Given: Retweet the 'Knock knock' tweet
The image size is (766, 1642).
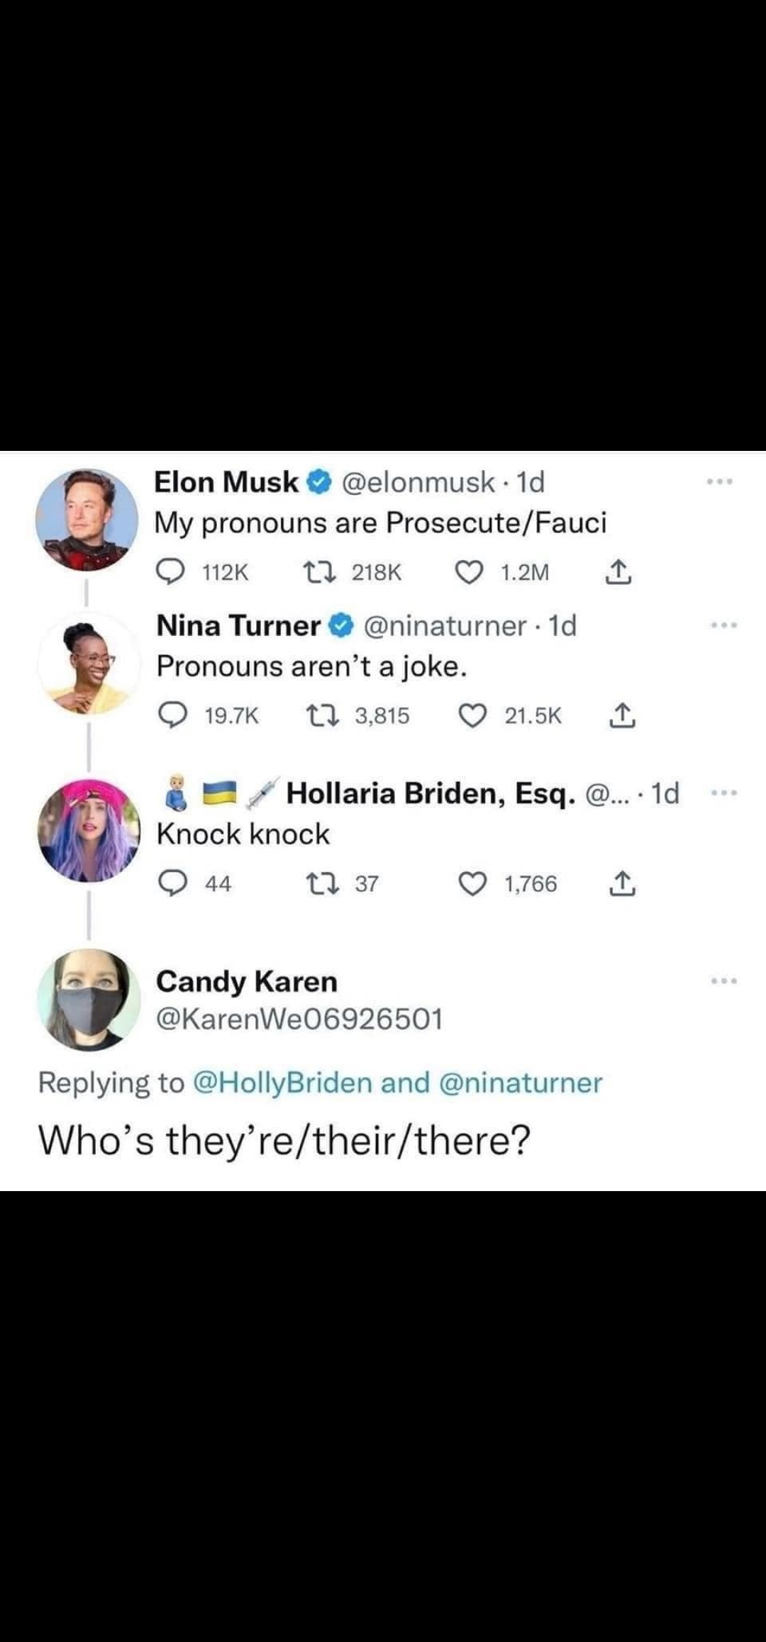Looking at the screenshot, I should point(316,883).
